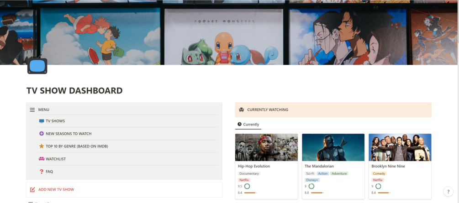Screen dimensions: 459x203
Task: Click the Disney+ platform tag
Action: 312,180
